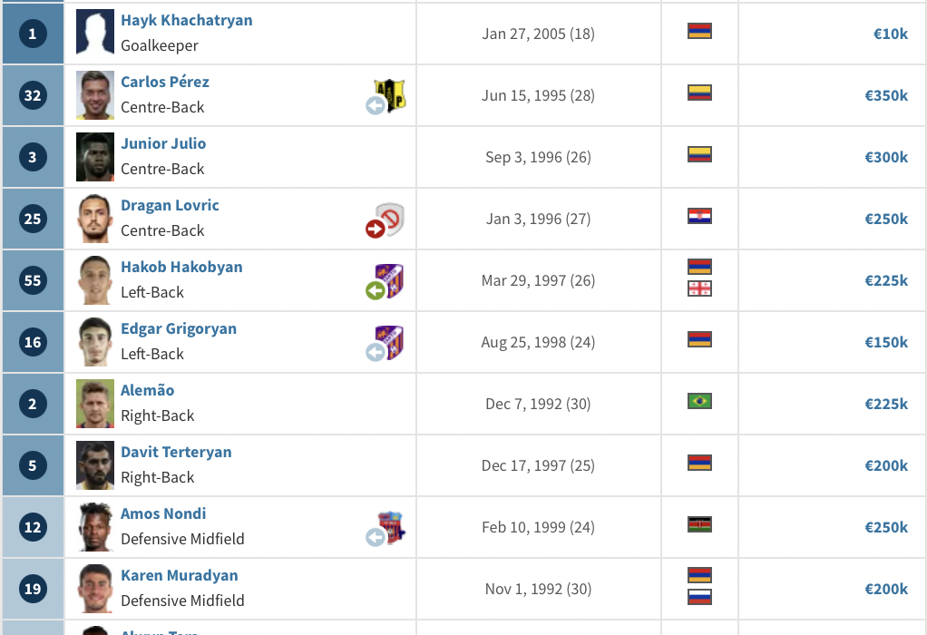Click Alemão's player photo thumbnail
This screenshot has height=635, width=927.
pyautogui.click(x=95, y=404)
